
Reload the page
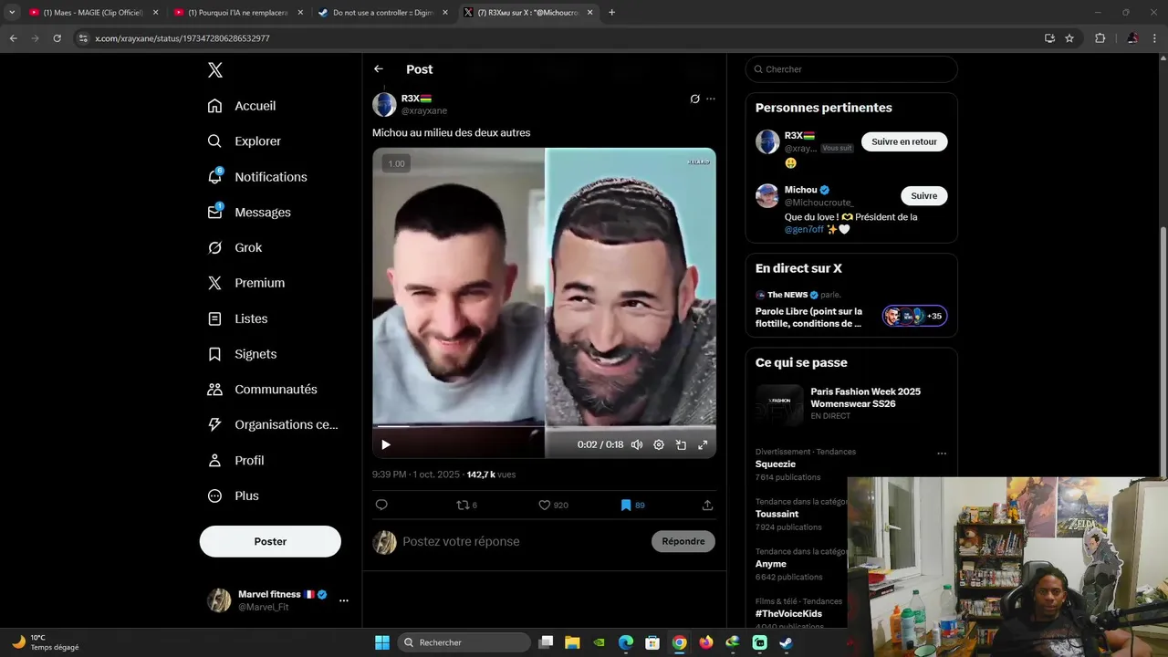click(57, 38)
